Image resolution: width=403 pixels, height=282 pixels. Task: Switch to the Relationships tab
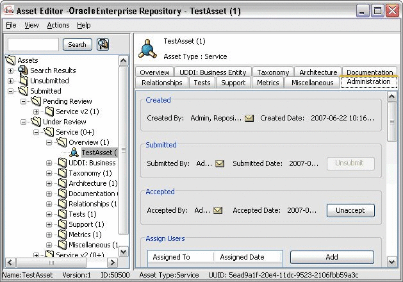coord(161,83)
